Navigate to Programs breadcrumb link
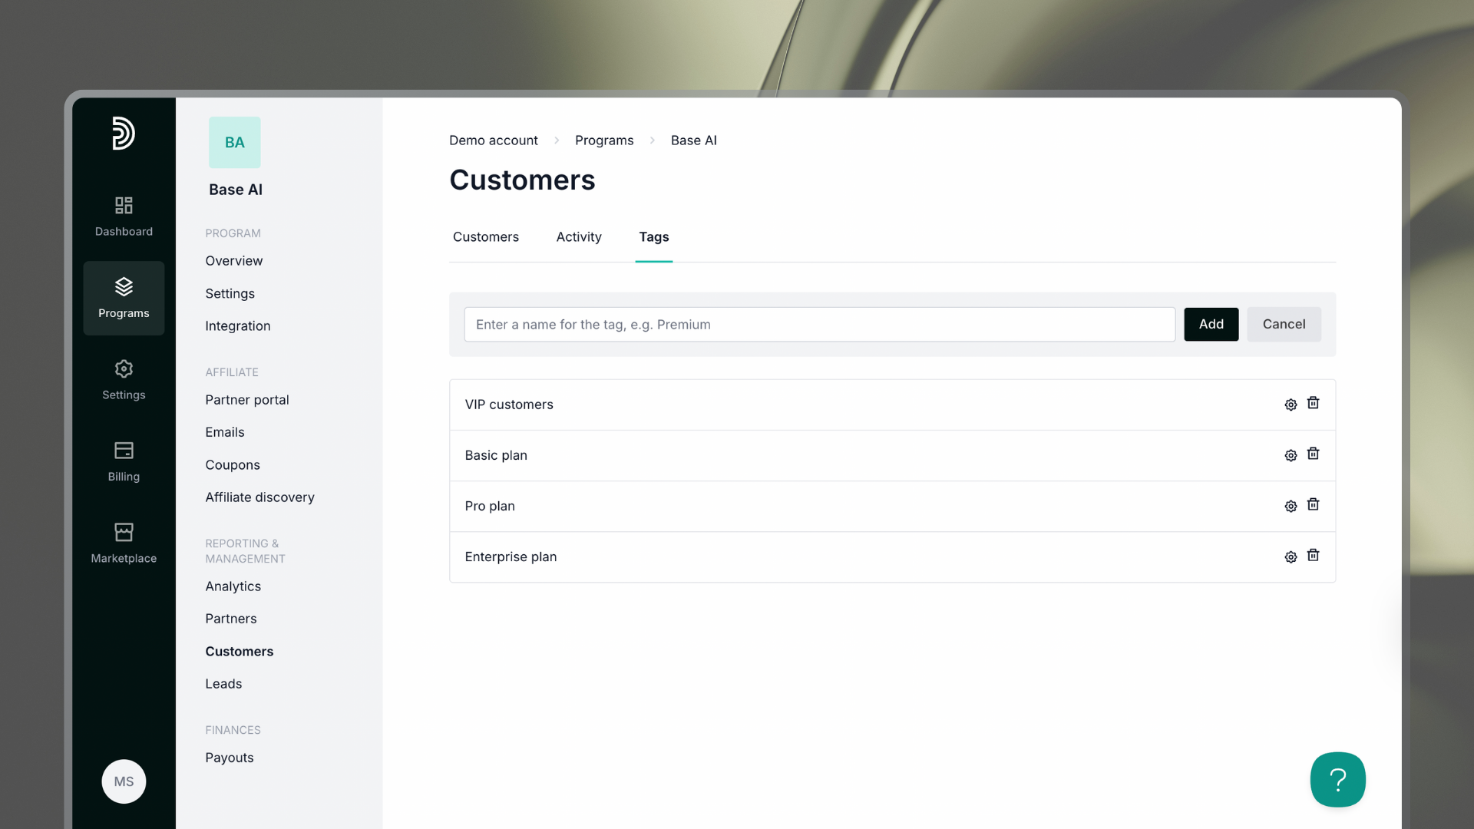The height and width of the screenshot is (829, 1474). pos(604,140)
